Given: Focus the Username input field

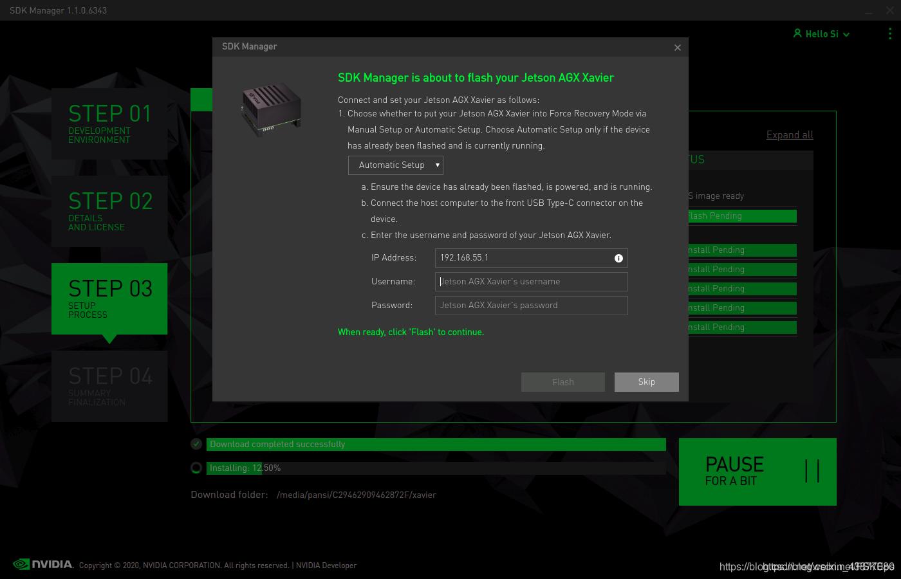Looking at the screenshot, I should 531,282.
